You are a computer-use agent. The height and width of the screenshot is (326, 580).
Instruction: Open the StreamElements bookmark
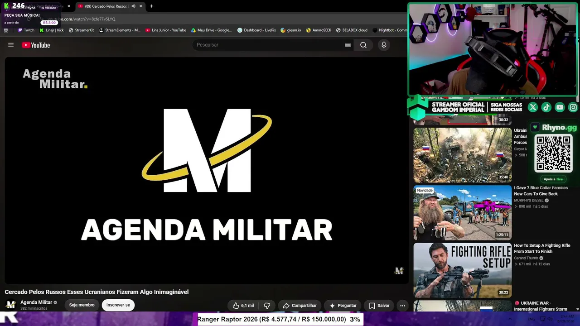(120, 30)
